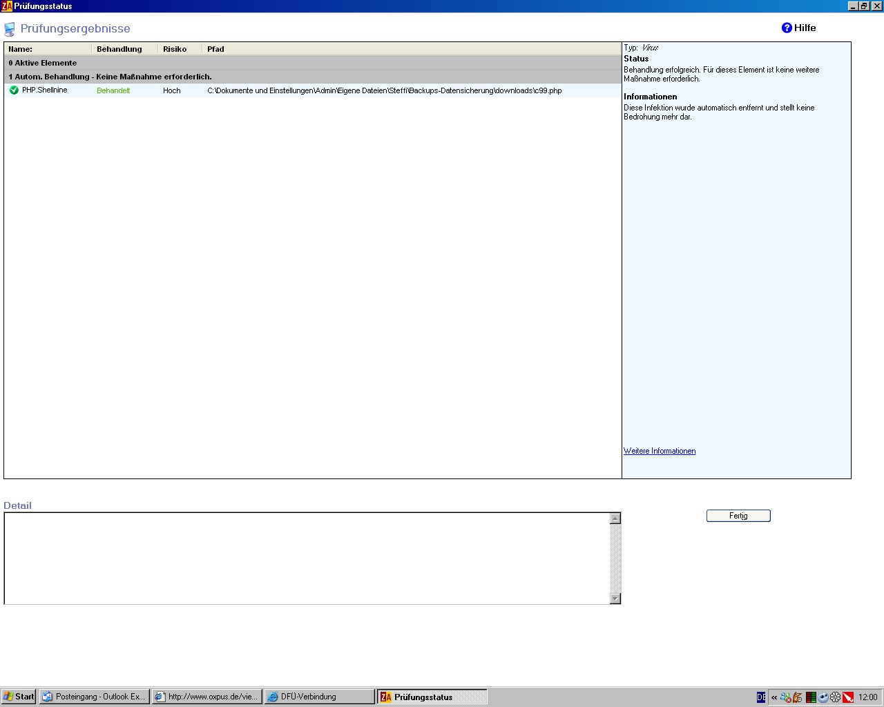Click inside the empty Detail text box
The width and height of the screenshot is (884, 707).
[x=304, y=558]
